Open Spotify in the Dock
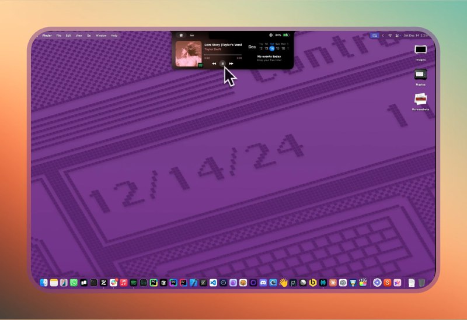The height and width of the screenshot is (320, 467). point(134,283)
